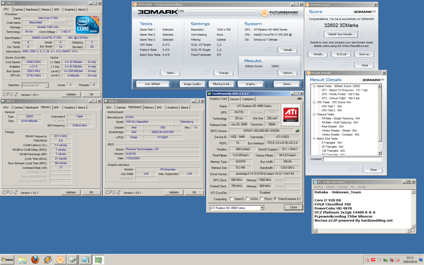The height and width of the screenshot is (265, 424).
Task: Click the Filtering & AA... button
Action: click(222, 84)
